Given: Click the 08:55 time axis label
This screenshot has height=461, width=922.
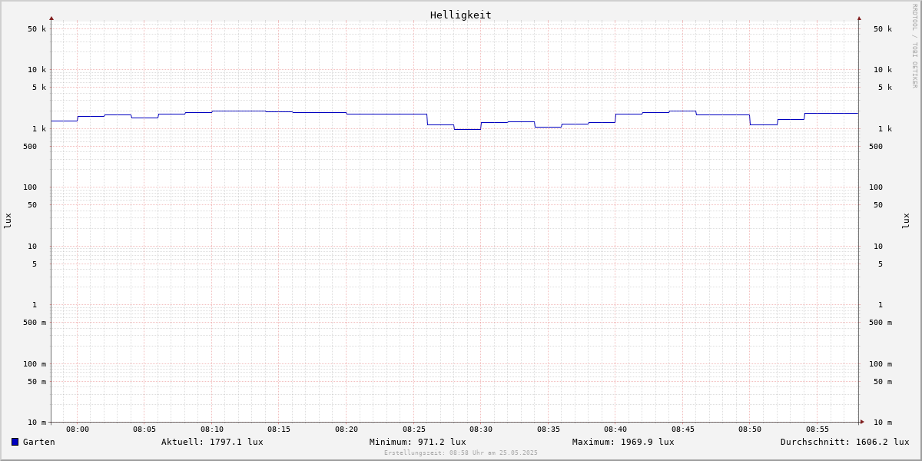Looking at the screenshot, I should click(818, 429).
